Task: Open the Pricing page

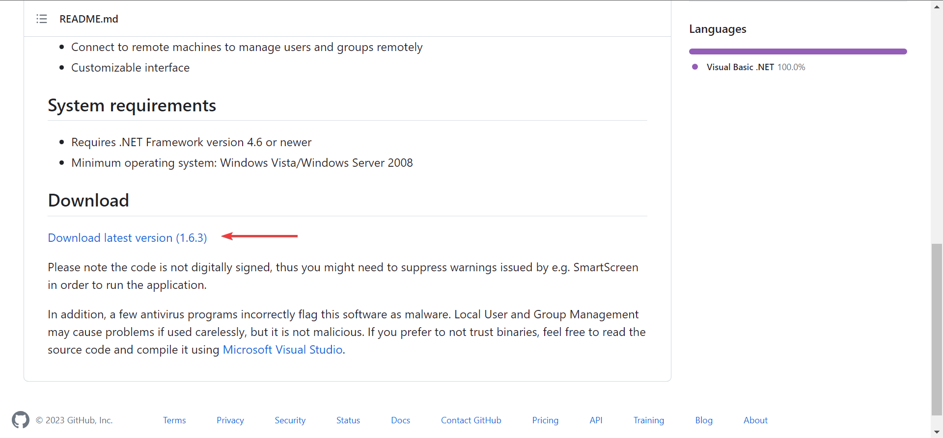Action: pyautogui.click(x=545, y=420)
